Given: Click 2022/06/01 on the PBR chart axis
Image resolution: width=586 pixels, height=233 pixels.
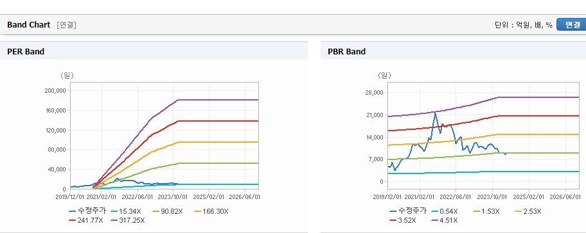Looking at the screenshot, I should (456, 197).
